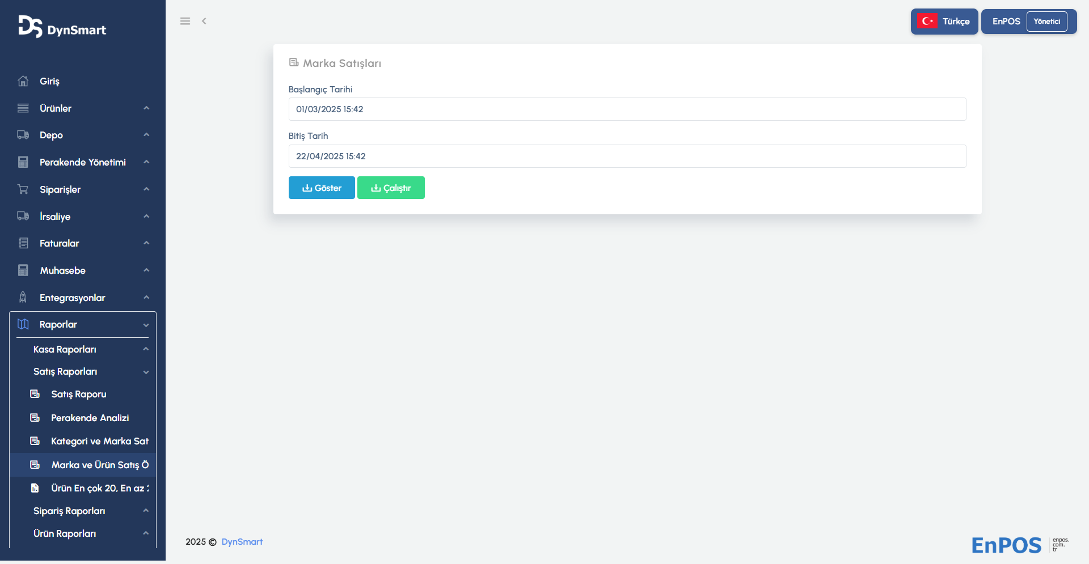Click the back arrow icon in header
This screenshot has height=564, width=1089.
click(x=204, y=21)
